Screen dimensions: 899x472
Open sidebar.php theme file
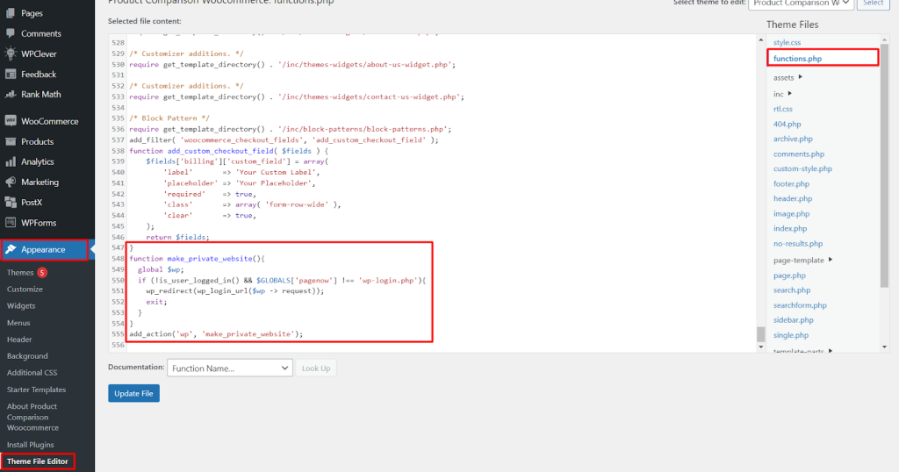[793, 320]
